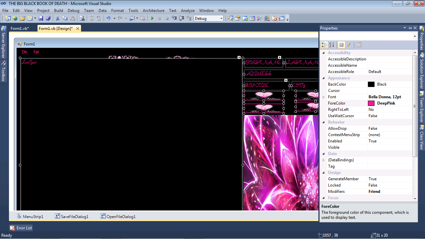This screenshot has width=425, height=239.
Task: Click the Navigate Backward toolbar icon
Action: pyautogui.click(x=132, y=19)
